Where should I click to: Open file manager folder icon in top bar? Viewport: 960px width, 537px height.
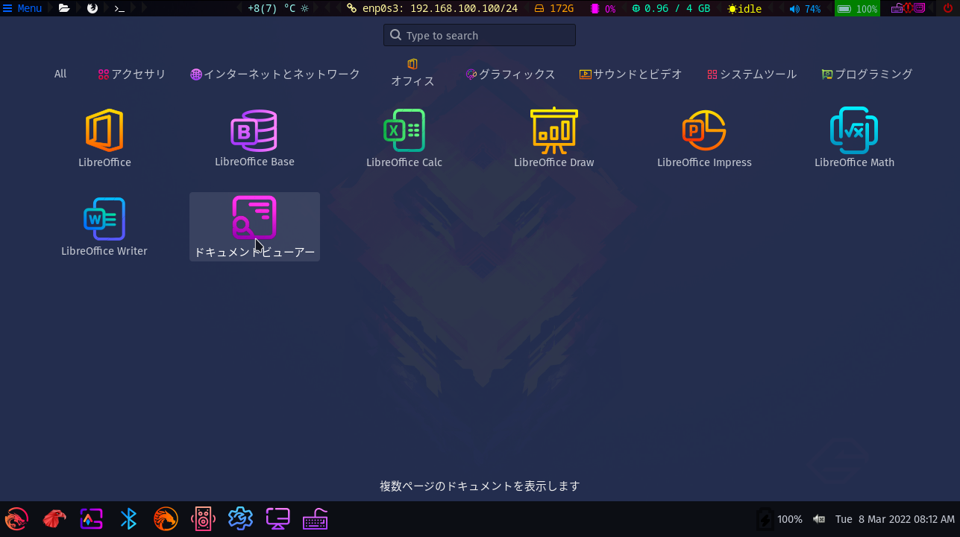pos(64,8)
